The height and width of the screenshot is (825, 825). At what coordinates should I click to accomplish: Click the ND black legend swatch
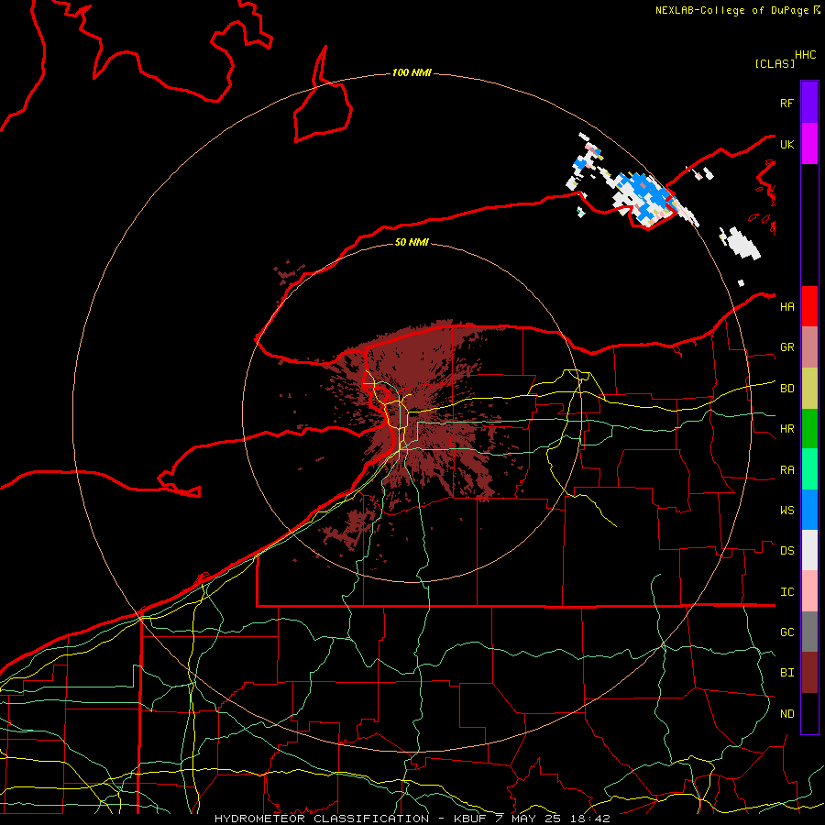click(x=809, y=713)
